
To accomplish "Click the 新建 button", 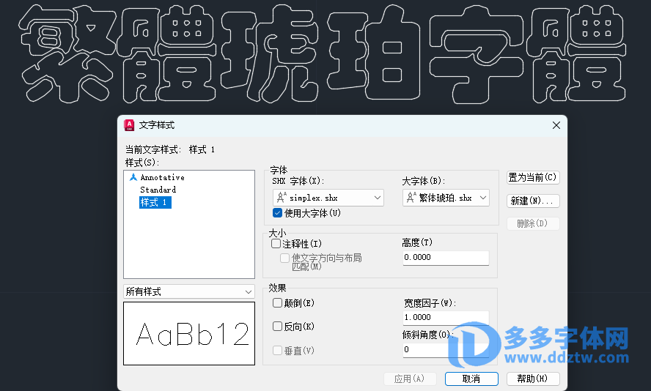I will click(x=533, y=201).
